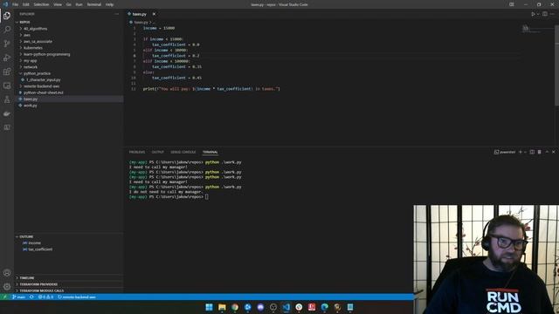Switch to the Problems panel tab

point(137,152)
